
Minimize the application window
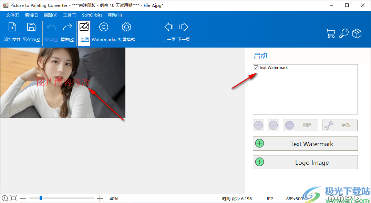point(331,5)
